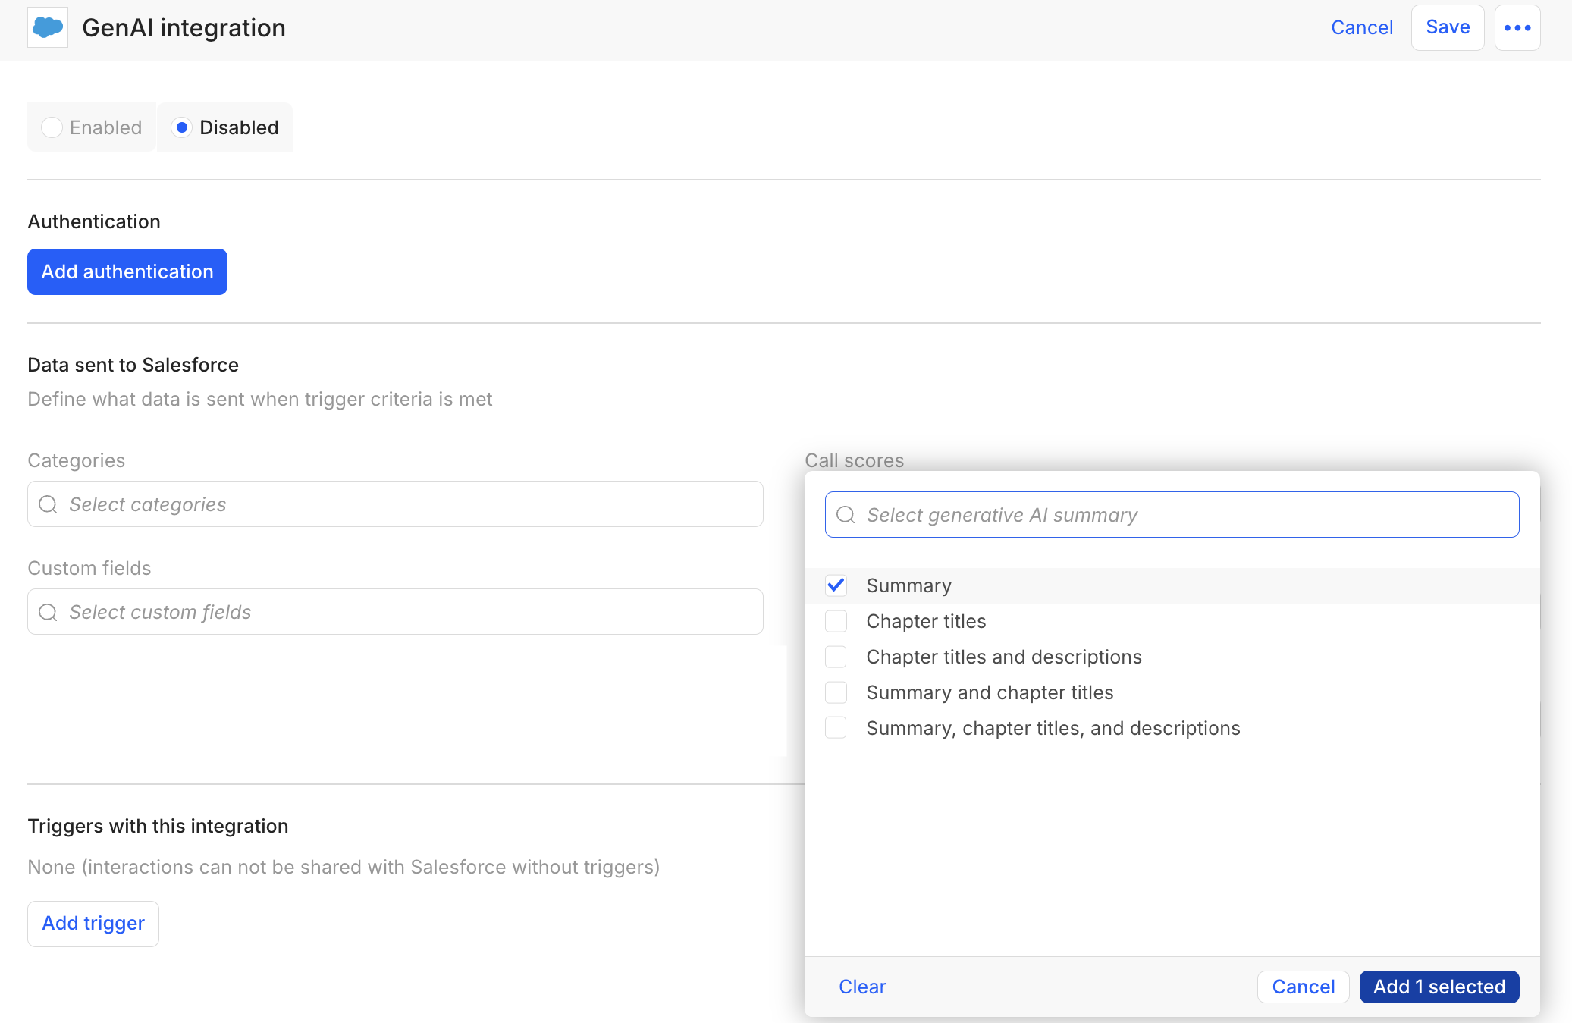Check Summary, chapter titles, and descriptions checkbox
The width and height of the screenshot is (1572, 1023).
coord(836,728)
